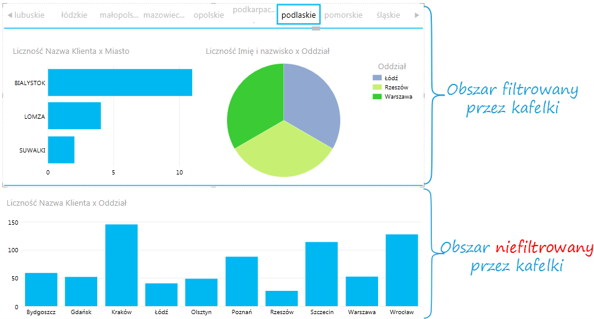The height and width of the screenshot is (319, 594).
Task: Select the opolskie tile tab
Action: point(209,15)
